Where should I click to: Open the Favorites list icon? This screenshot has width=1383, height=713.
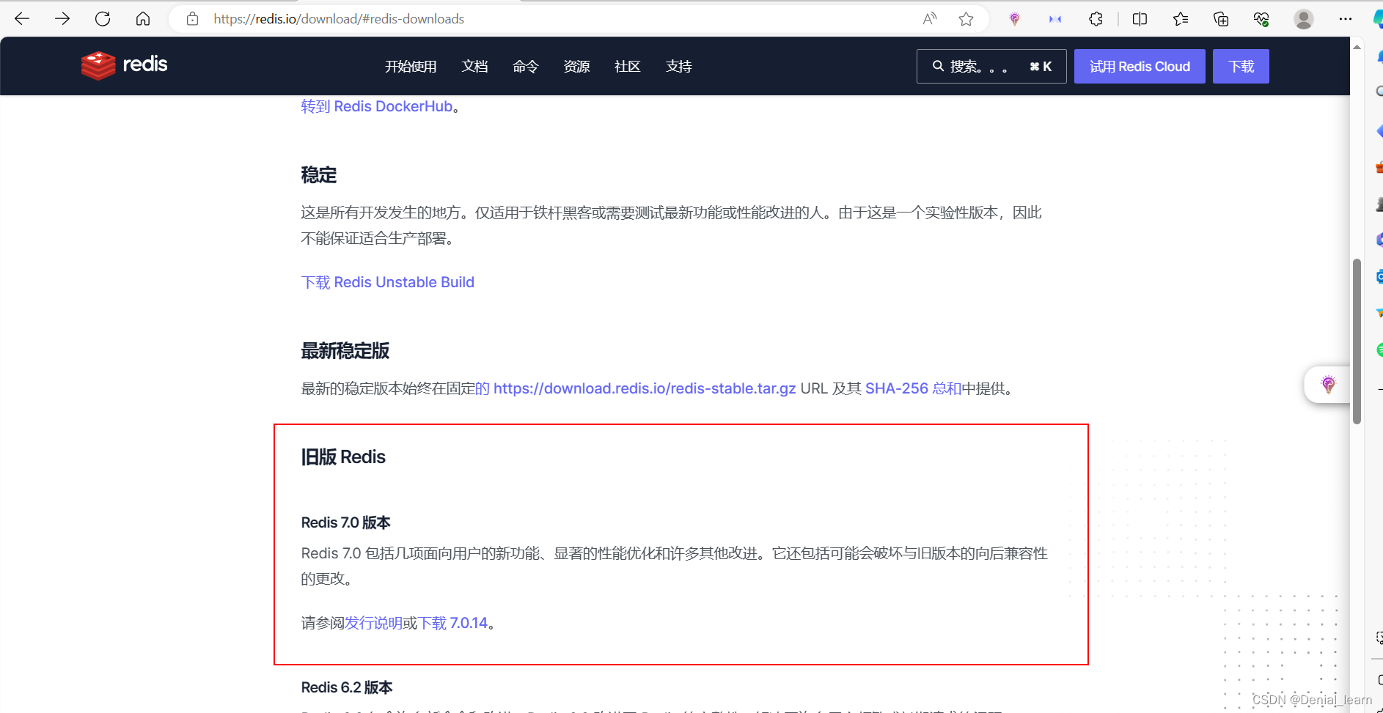(x=1181, y=19)
